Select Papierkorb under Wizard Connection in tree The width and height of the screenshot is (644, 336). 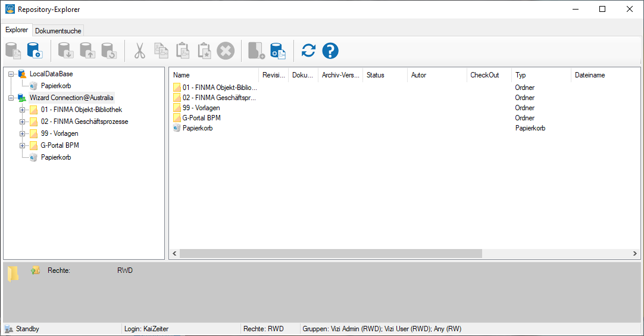pyautogui.click(x=56, y=157)
